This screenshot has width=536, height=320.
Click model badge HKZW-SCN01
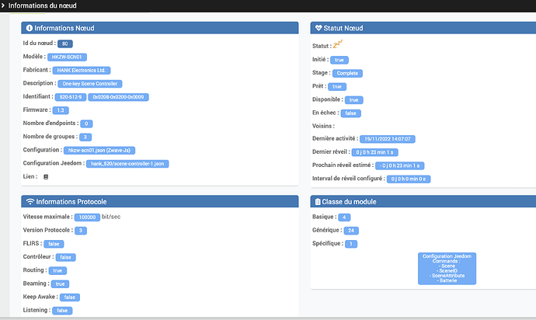point(67,57)
